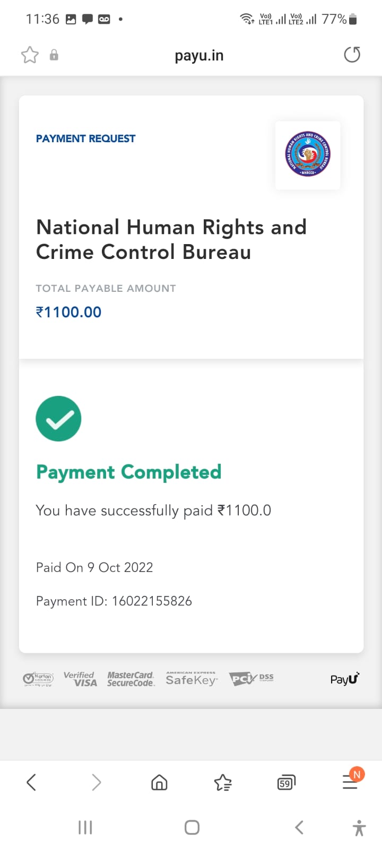Go forward using browser forward arrow
The height and width of the screenshot is (849, 382).
coord(96,782)
